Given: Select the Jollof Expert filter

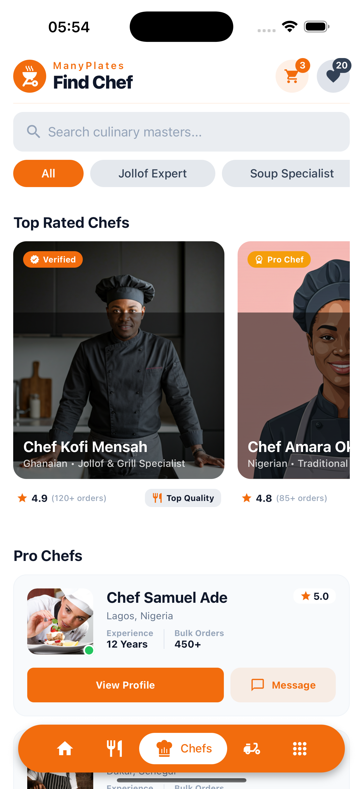Looking at the screenshot, I should pos(152,173).
